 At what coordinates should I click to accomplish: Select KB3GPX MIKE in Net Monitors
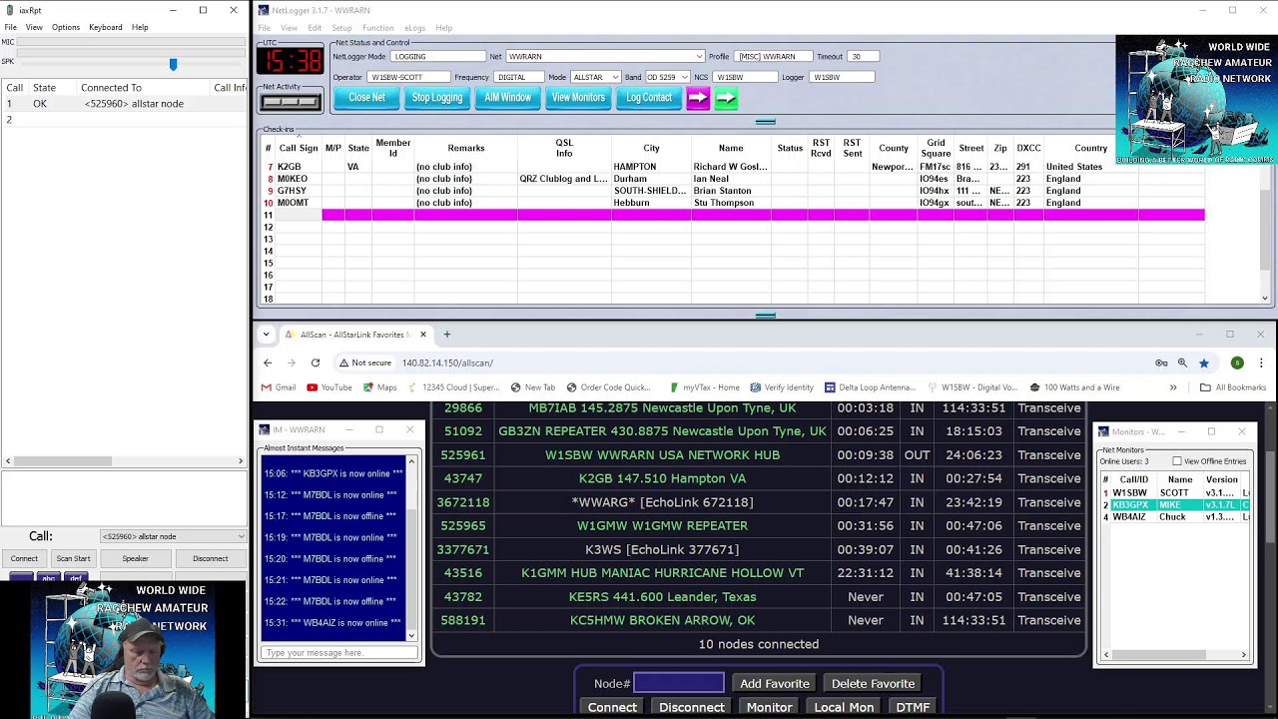(x=1175, y=505)
